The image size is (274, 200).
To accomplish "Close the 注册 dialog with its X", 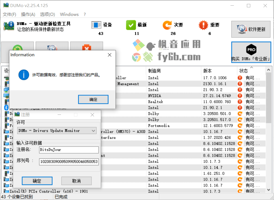I will (x=92, y=115).
